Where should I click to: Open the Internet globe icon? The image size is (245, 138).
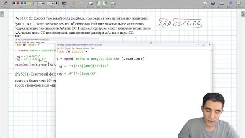213,3
